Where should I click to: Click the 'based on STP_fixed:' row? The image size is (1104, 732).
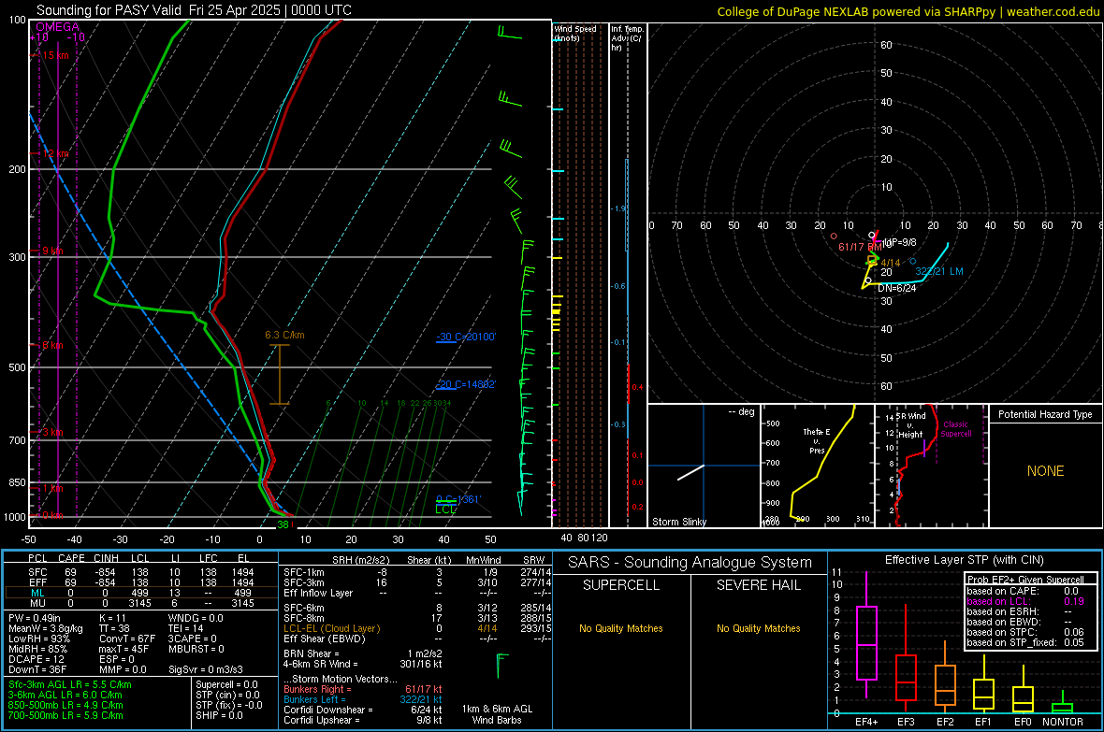point(1025,642)
